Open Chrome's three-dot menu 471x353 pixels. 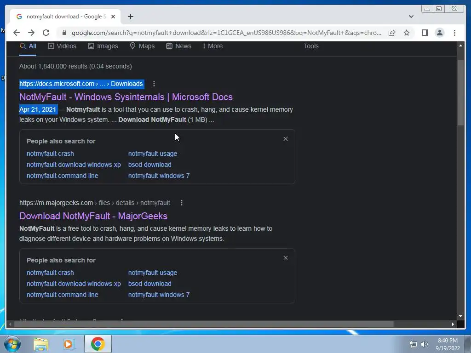[455, 33]
